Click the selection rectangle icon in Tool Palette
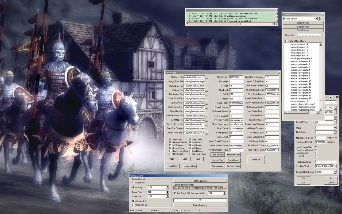The image size is (342, 214). pos(321,19)
